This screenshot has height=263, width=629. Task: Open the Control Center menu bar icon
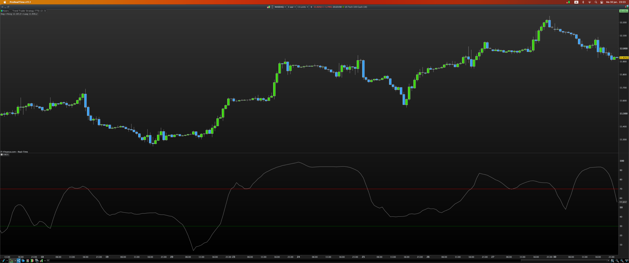tap(602, 2)
